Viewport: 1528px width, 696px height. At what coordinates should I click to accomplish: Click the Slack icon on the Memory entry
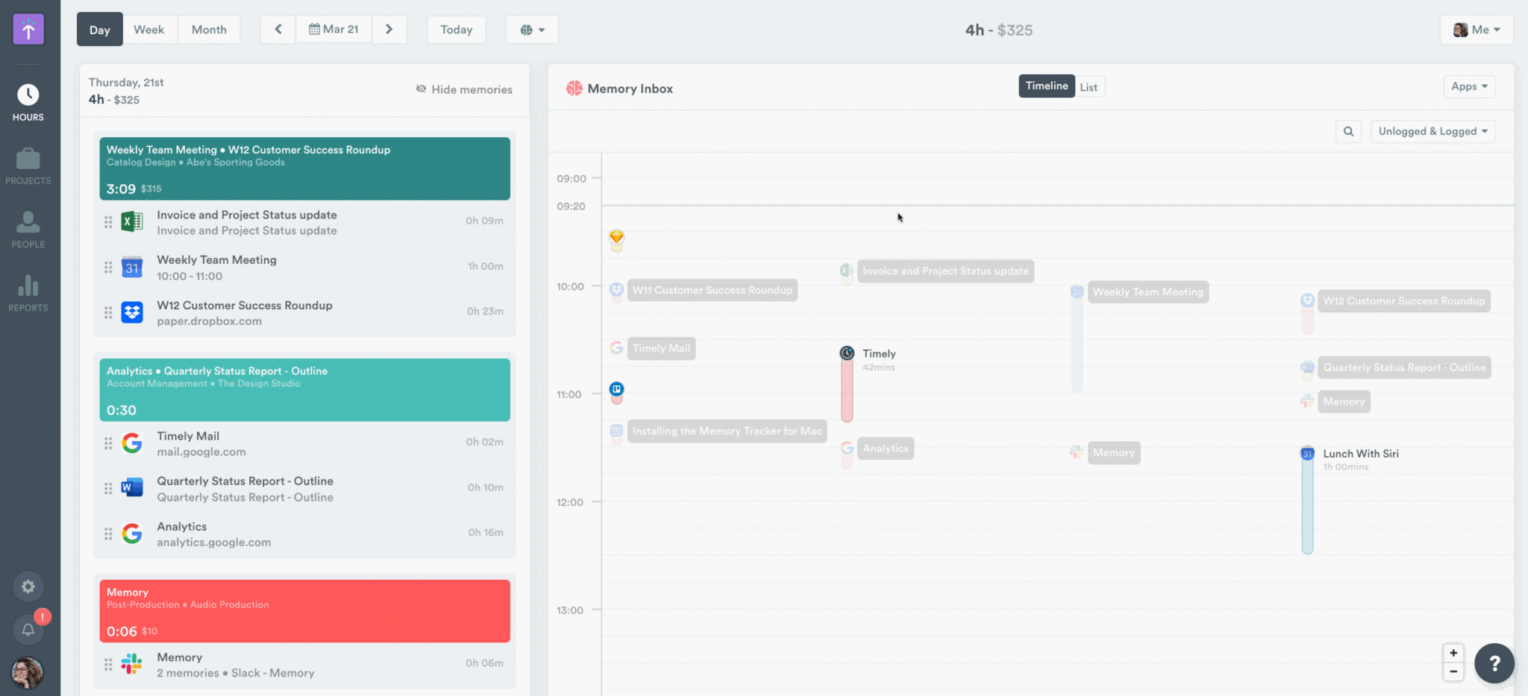132,663
